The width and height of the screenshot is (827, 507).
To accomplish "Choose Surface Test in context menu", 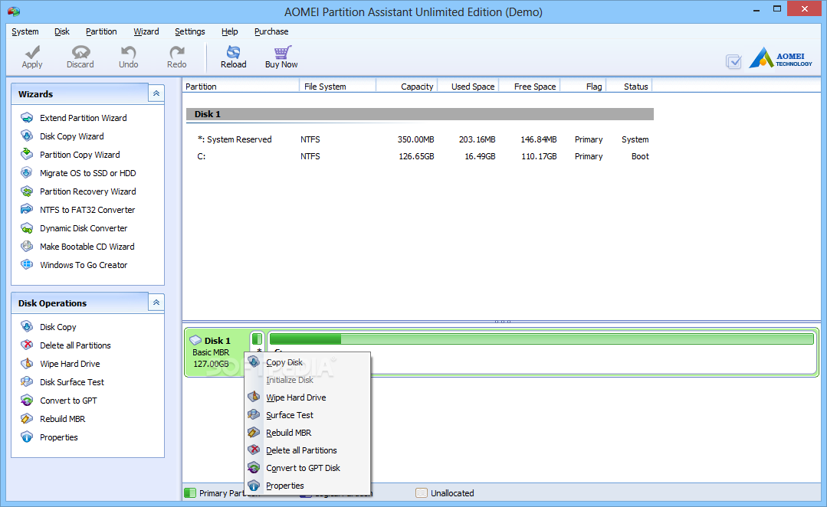I will pos(308,415).
